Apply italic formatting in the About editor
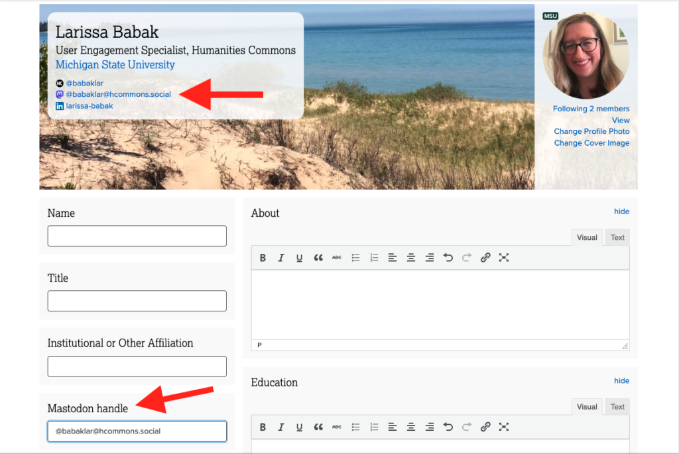Screen dimensions: 679x454 (281, 258)
